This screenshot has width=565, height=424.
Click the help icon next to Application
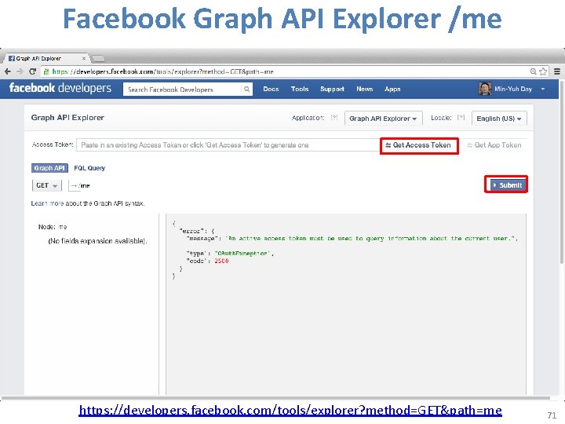coord(334,118)
